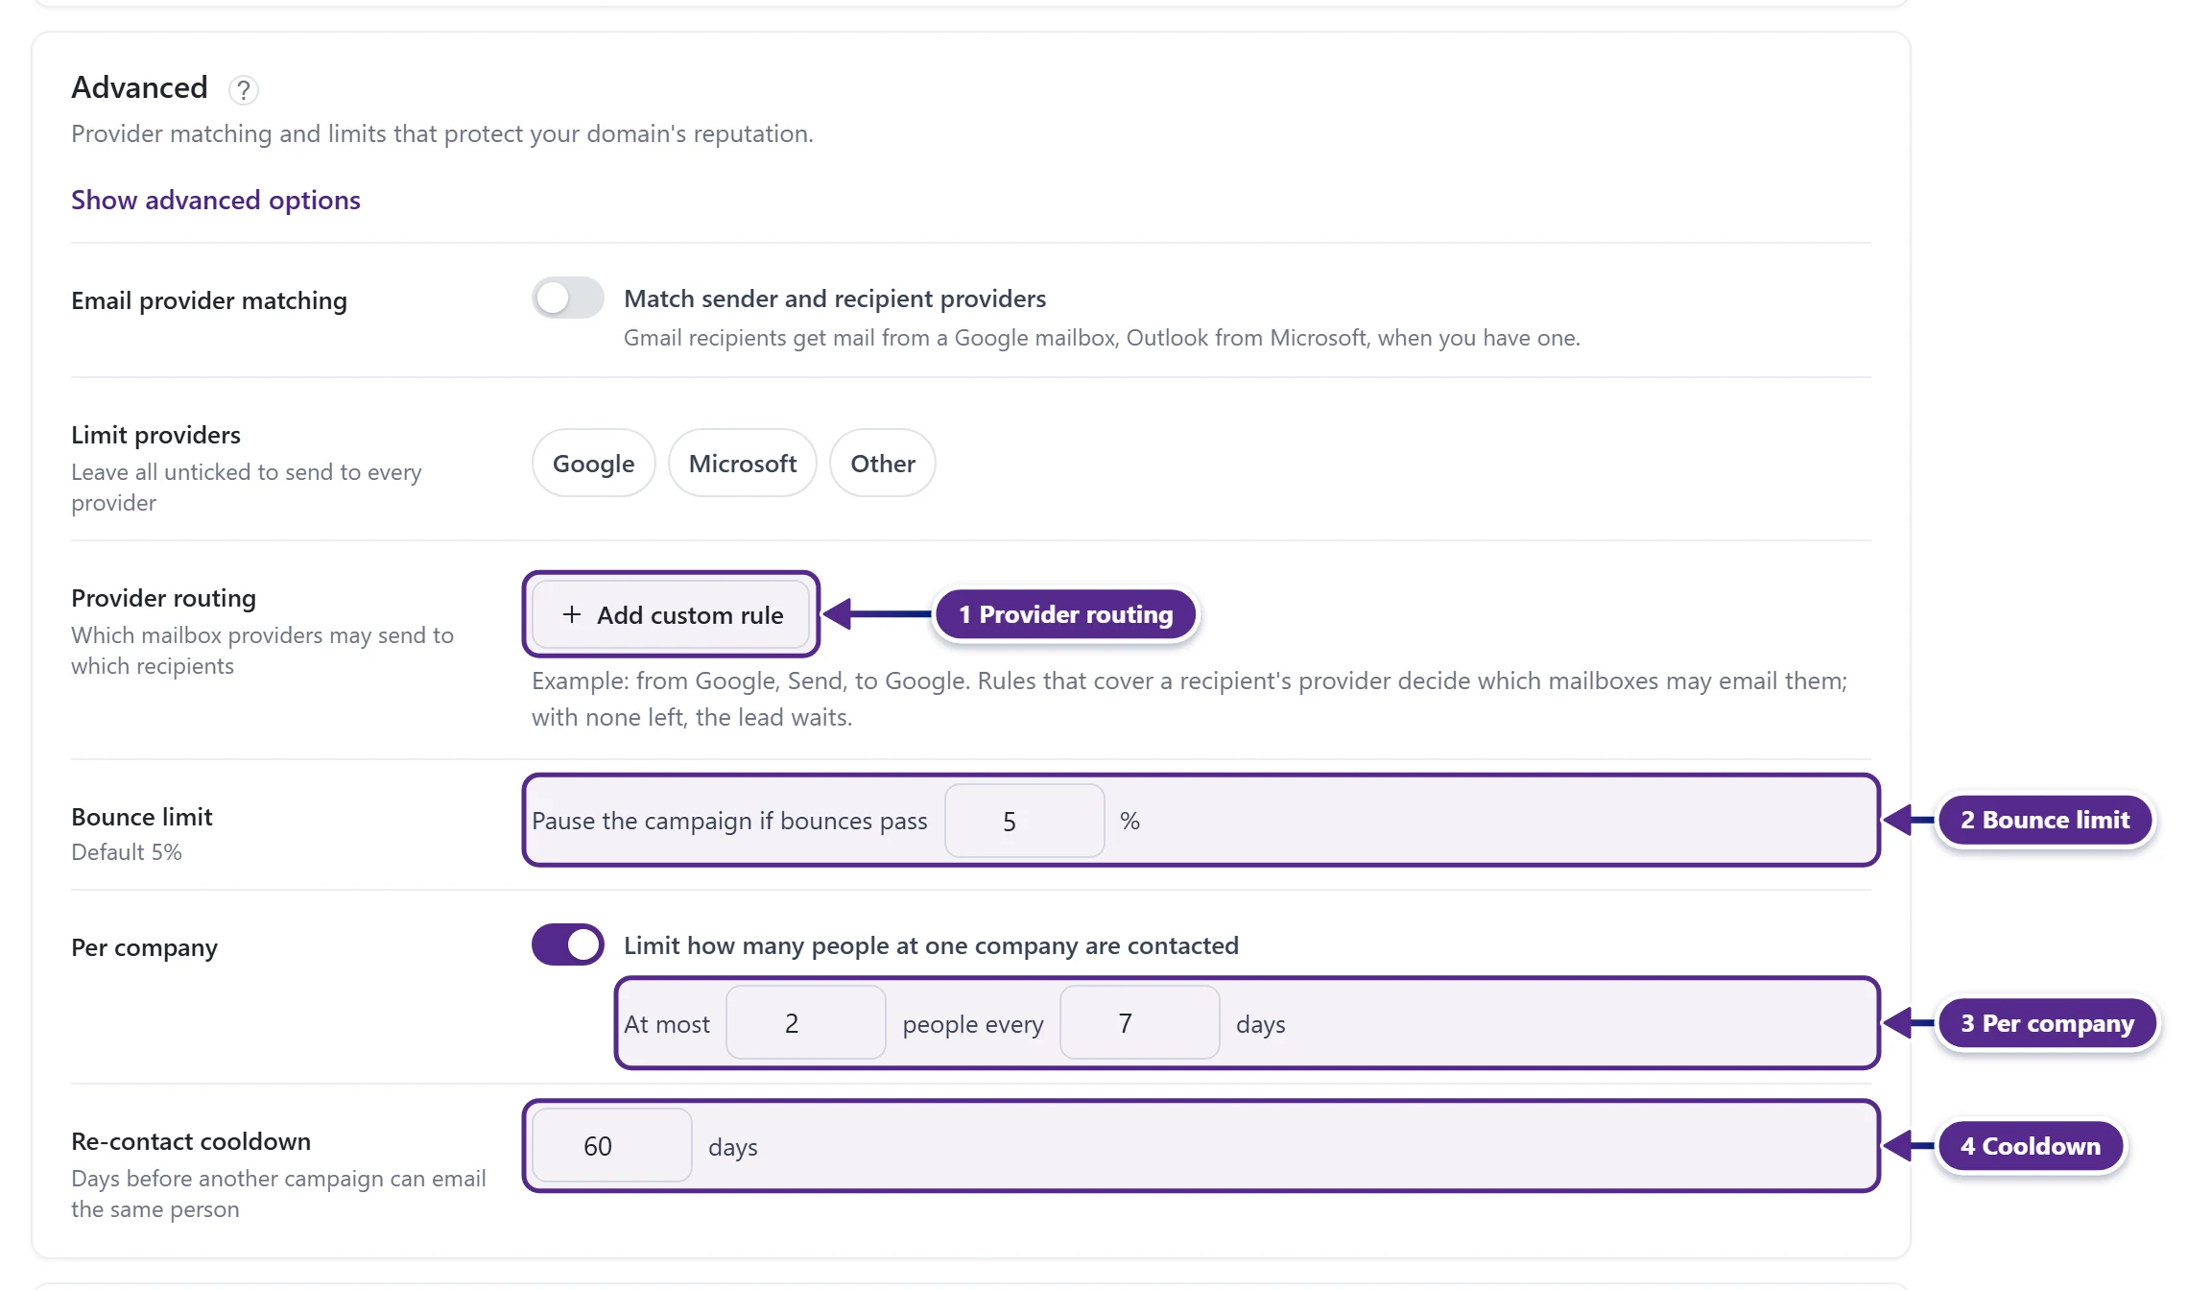Click 'Limit how many people at one company' label
The image size is (2188, 1290).
pos(931,945)
